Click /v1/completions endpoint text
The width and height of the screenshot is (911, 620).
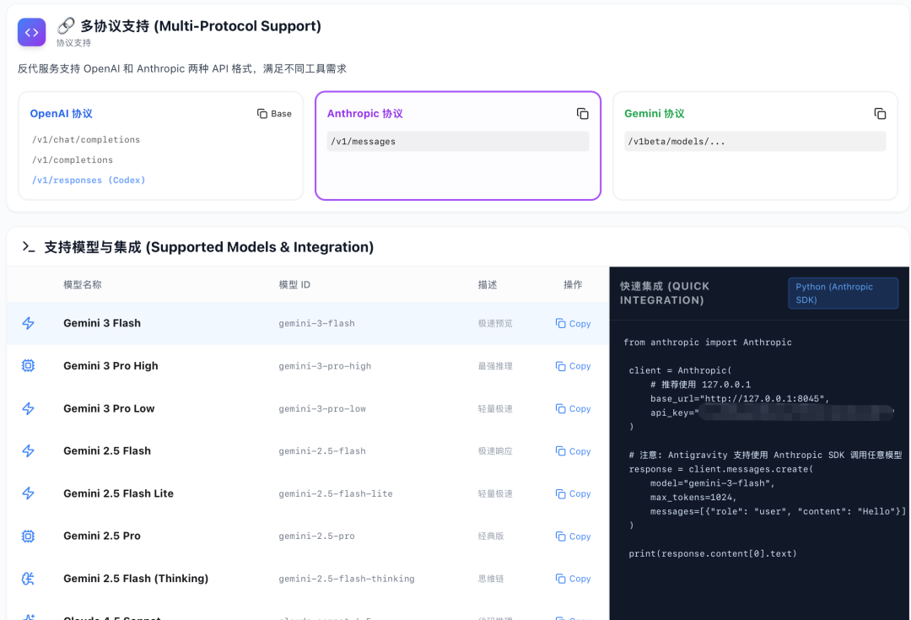pyautogui.click(x=73, y=159)
